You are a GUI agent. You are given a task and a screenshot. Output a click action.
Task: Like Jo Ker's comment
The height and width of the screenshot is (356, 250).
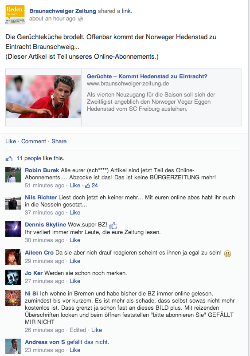tap(75, 281)
